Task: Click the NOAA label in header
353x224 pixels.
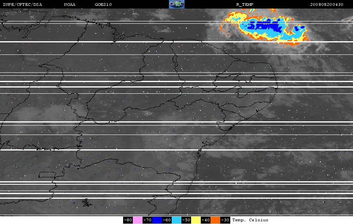Action: 70,5
